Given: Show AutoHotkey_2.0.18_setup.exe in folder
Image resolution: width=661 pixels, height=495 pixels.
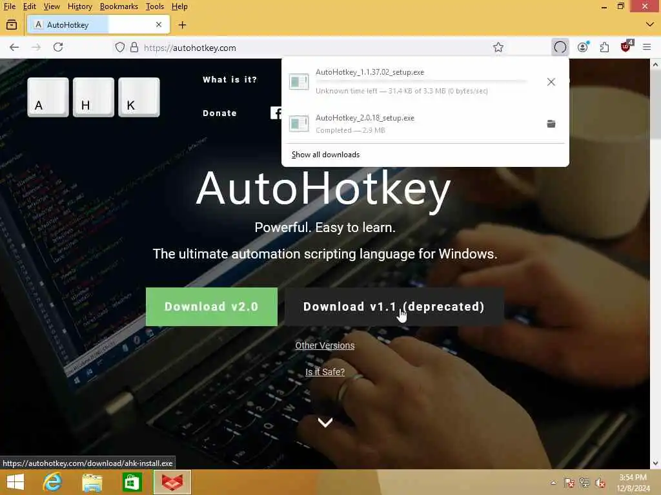Looking at the screenshot, I should coord(551,124).
